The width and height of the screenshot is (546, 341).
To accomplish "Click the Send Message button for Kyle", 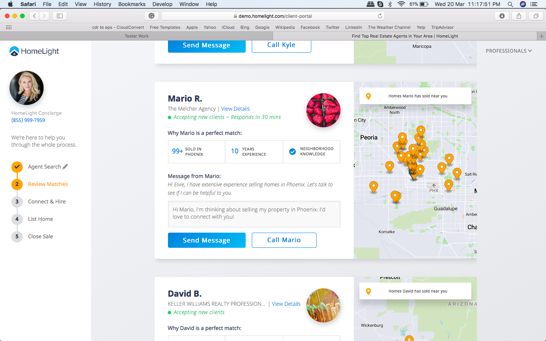I will click(x=207, y=45).
